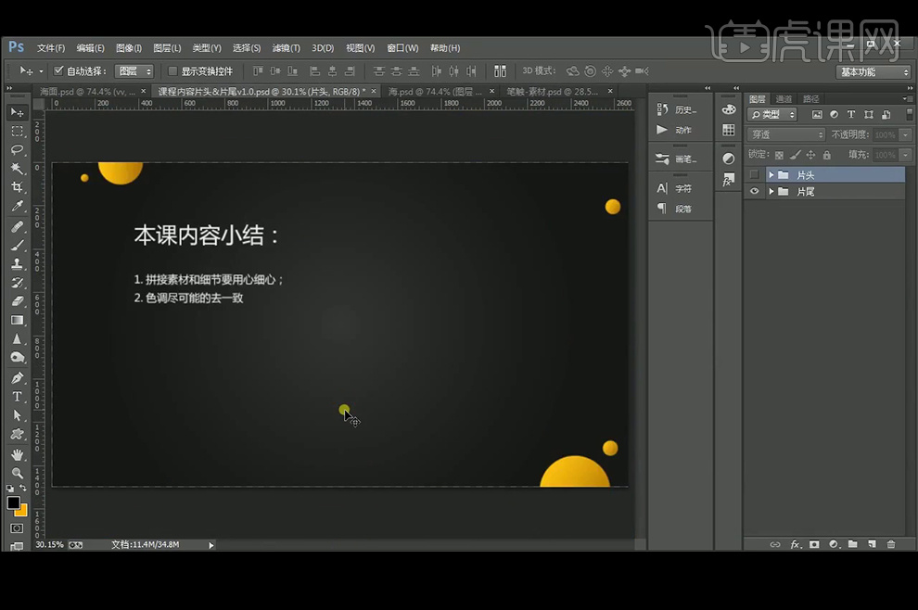Select the History Brush tool
Screen dimensions: 918x610
17,283
